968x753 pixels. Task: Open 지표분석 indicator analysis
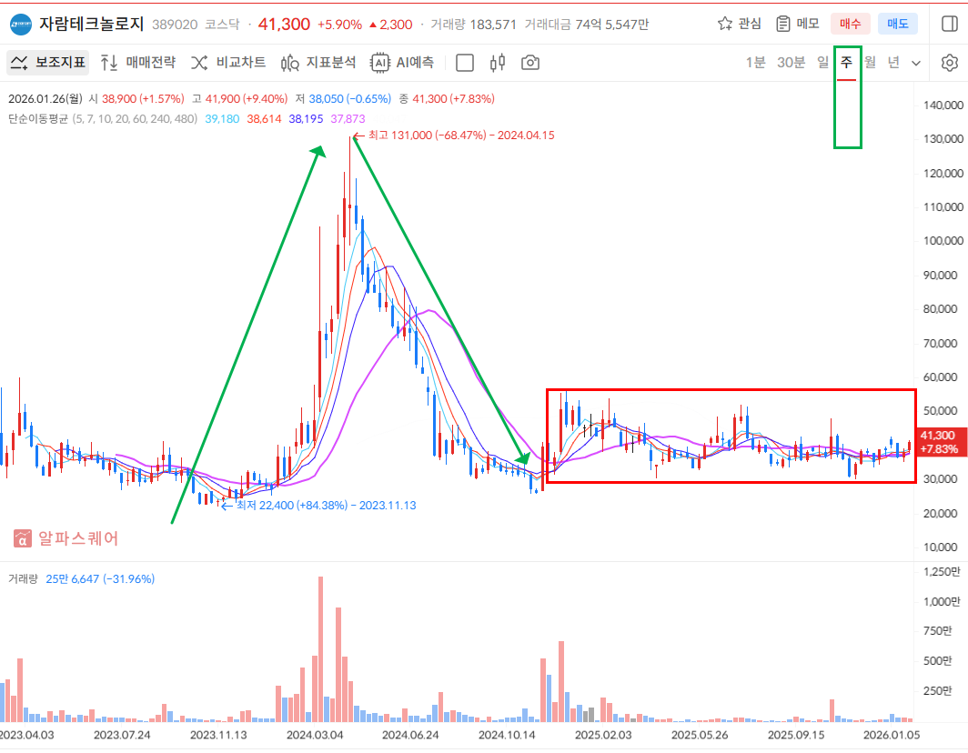318,63
